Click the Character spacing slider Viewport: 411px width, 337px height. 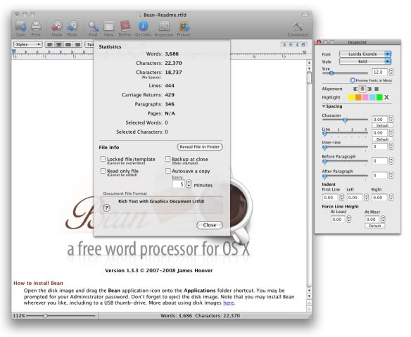coord(345,120)
